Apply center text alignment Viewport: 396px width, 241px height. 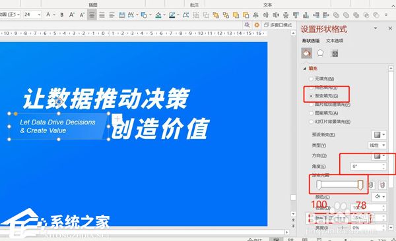pyautogui.click(x=92, y=15)
